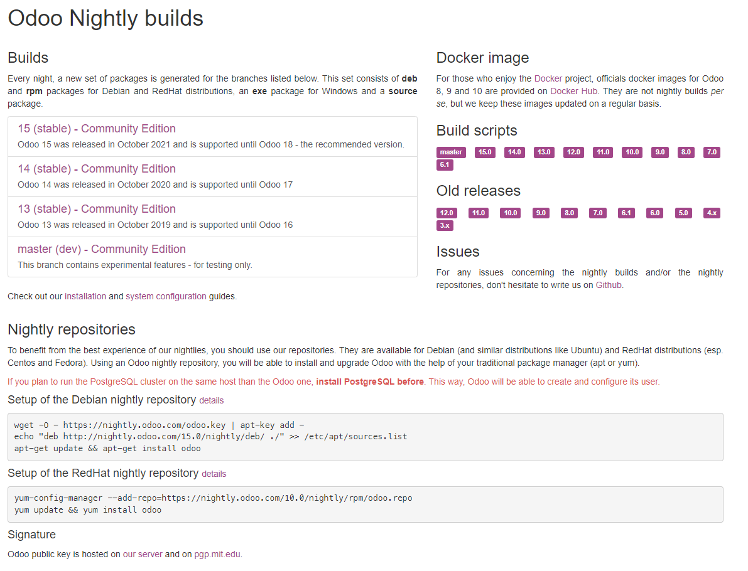Follow the Docker project link
Screen dimensions: 748x571
[x=548, y=79]
